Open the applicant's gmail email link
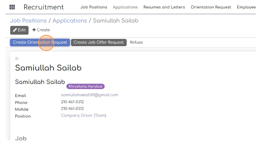 pyautogui.click(x=90, y=95)
